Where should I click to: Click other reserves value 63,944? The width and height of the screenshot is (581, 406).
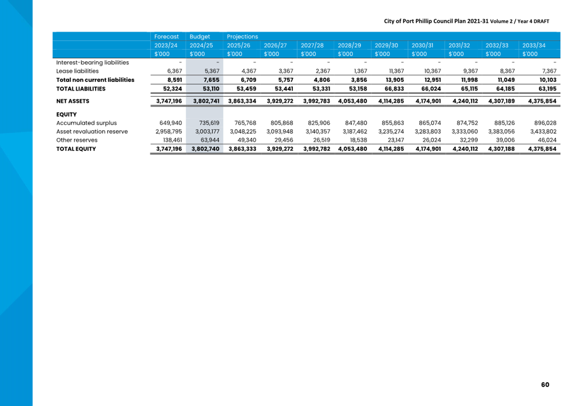pyautogui.click(x=210, y=140)
